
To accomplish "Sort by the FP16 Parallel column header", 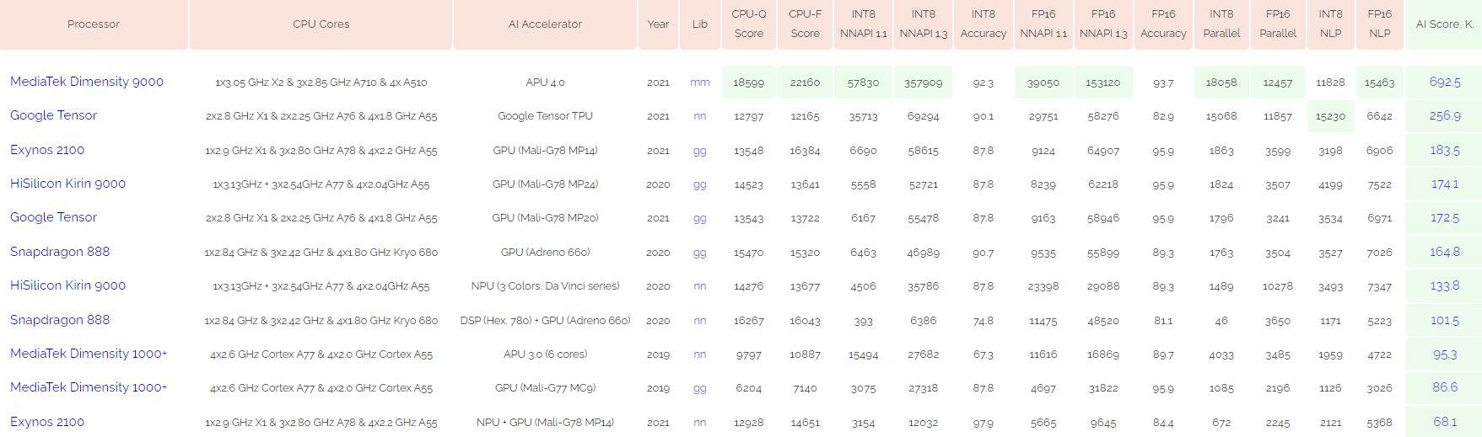I will (1278, 24).
